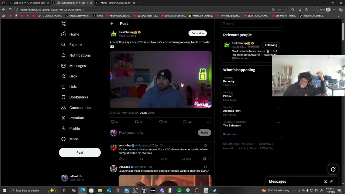Image resolution: width=345 pixels, height=194 pixels.
Task: Compose new message in Messages drawer
Action: pyautogui.click(x=325, y=182)
